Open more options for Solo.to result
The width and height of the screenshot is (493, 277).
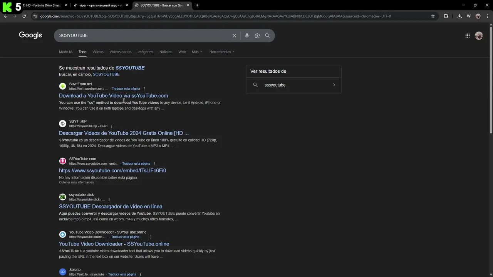(140, 274)
